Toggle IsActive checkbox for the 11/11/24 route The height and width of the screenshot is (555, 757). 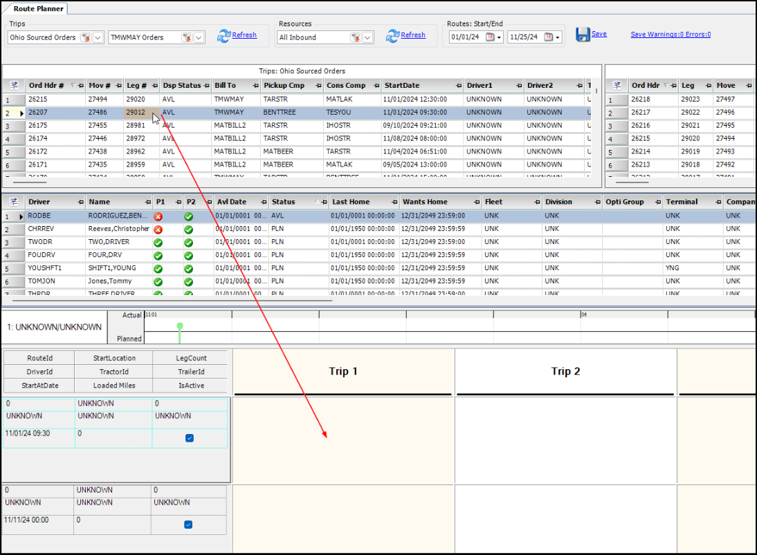point(188,525)
